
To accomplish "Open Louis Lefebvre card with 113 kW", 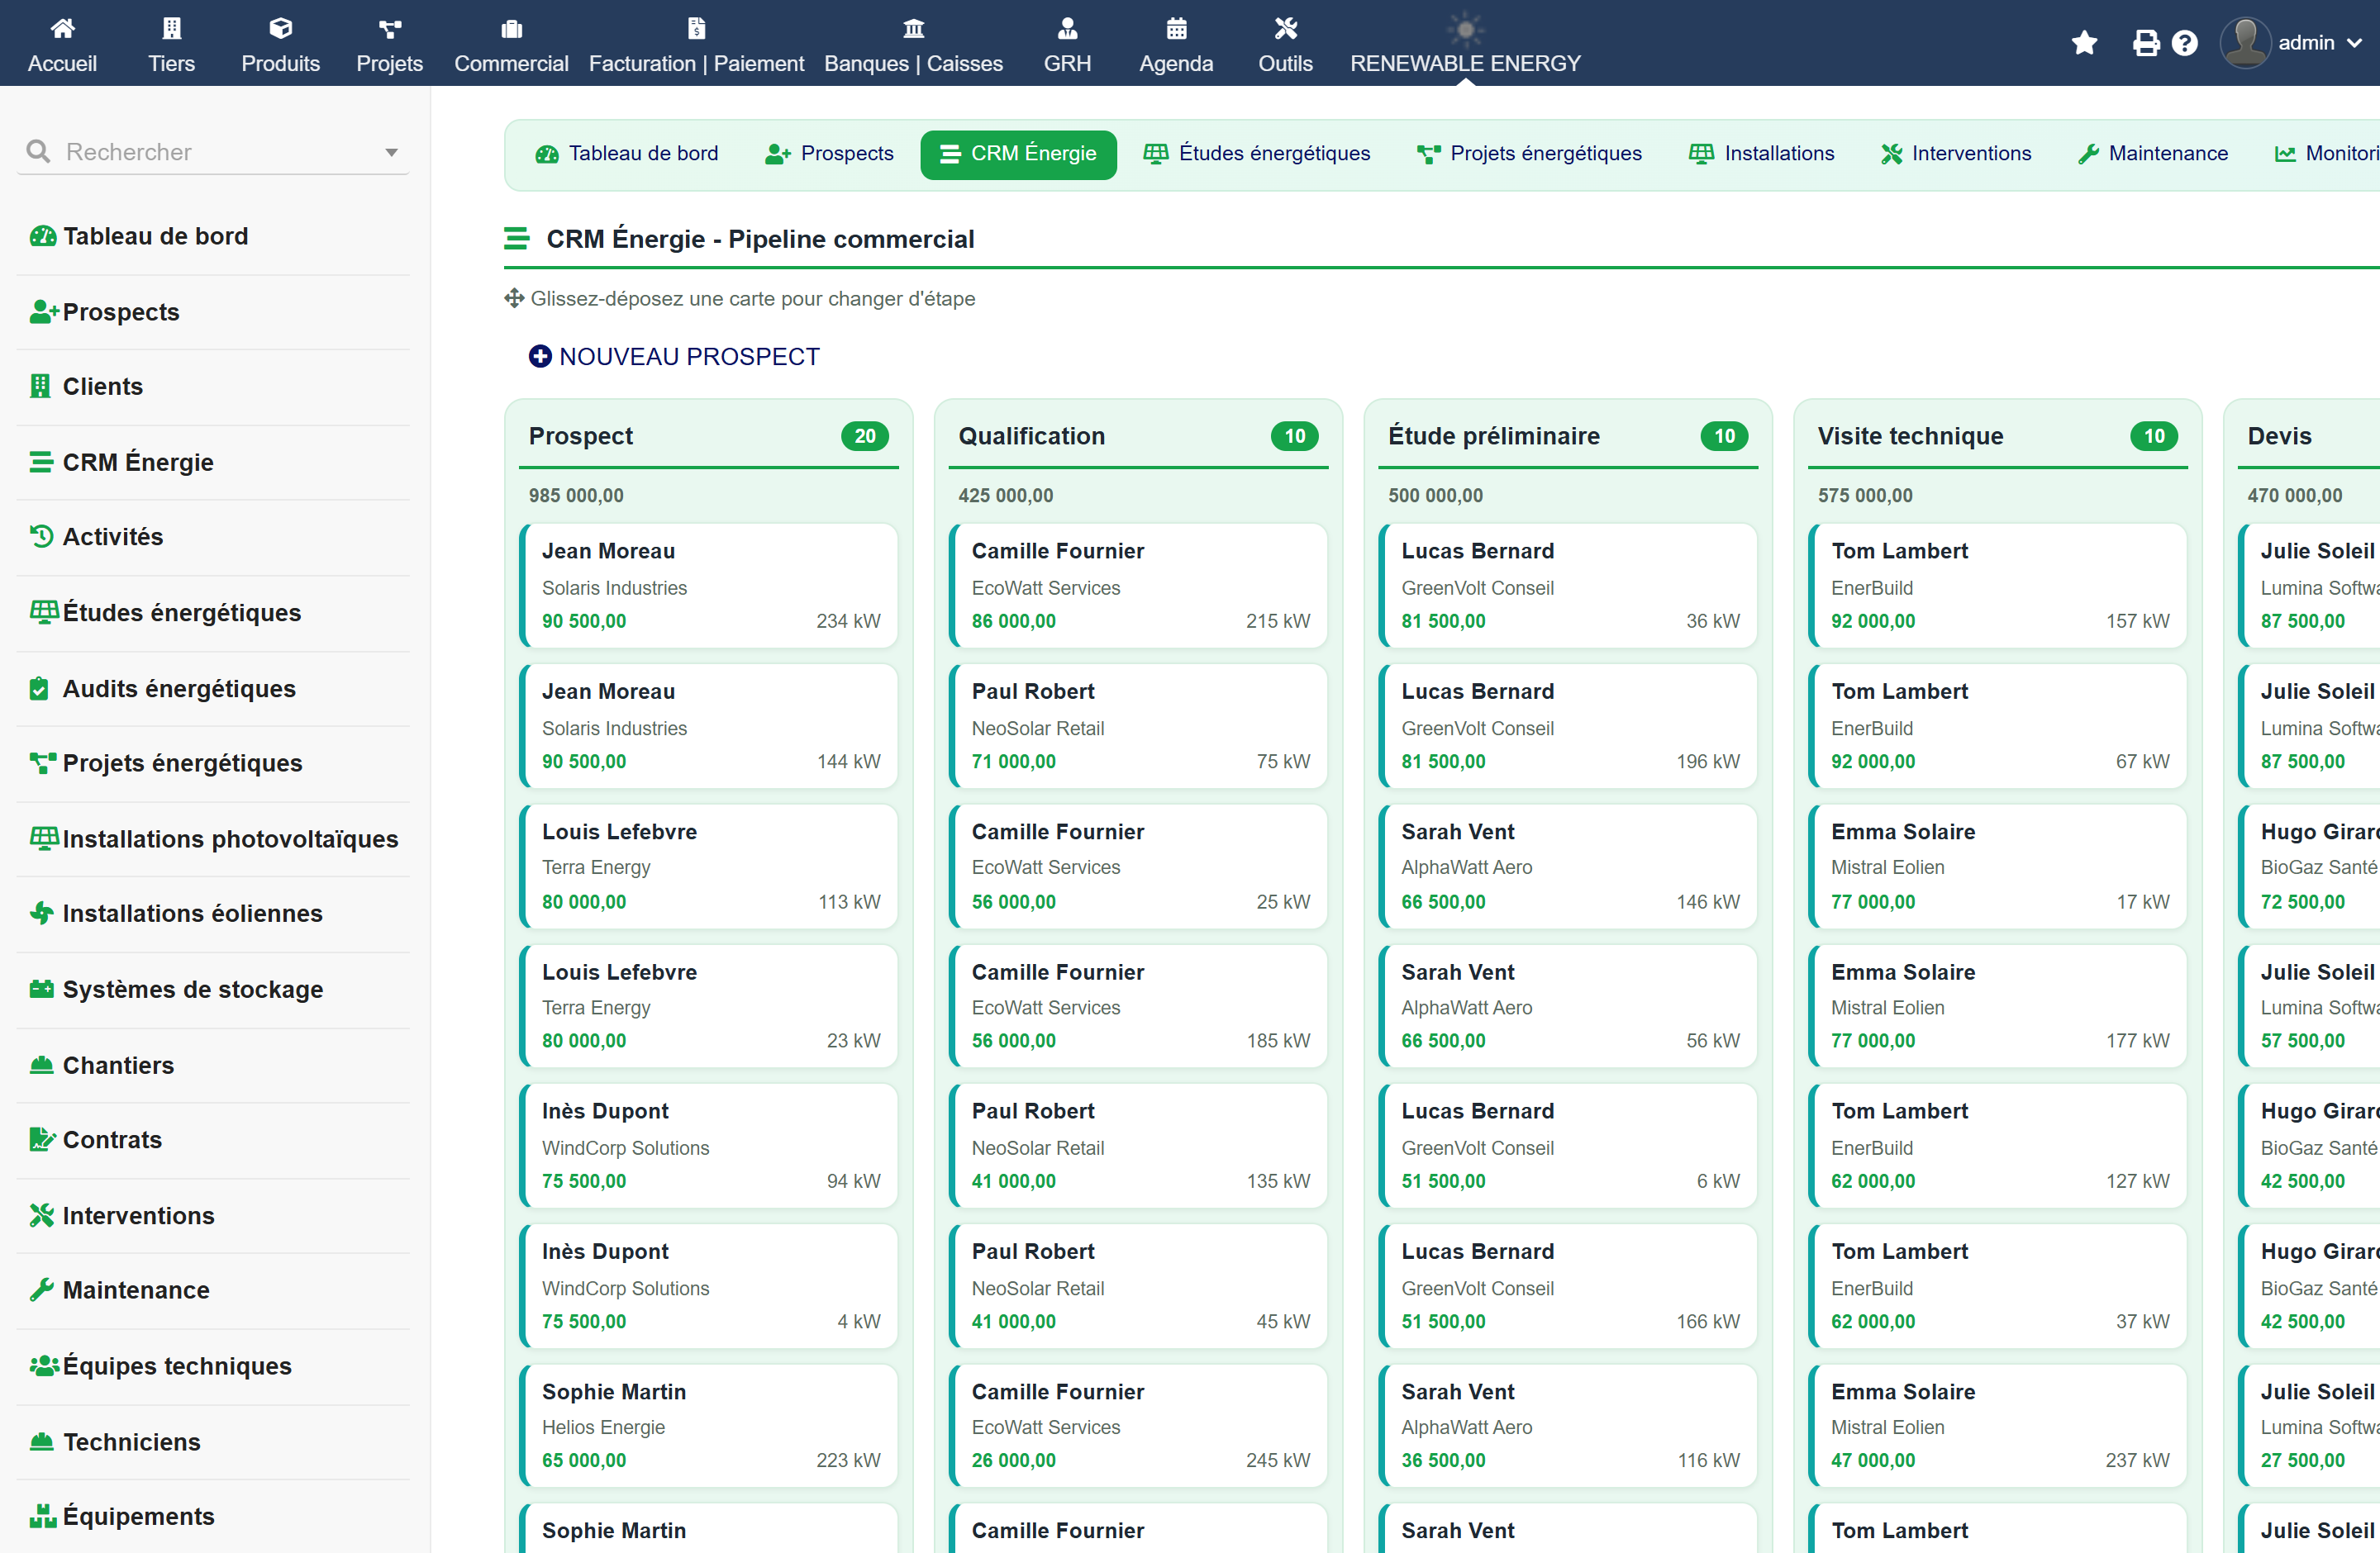I will coord(709,867).
